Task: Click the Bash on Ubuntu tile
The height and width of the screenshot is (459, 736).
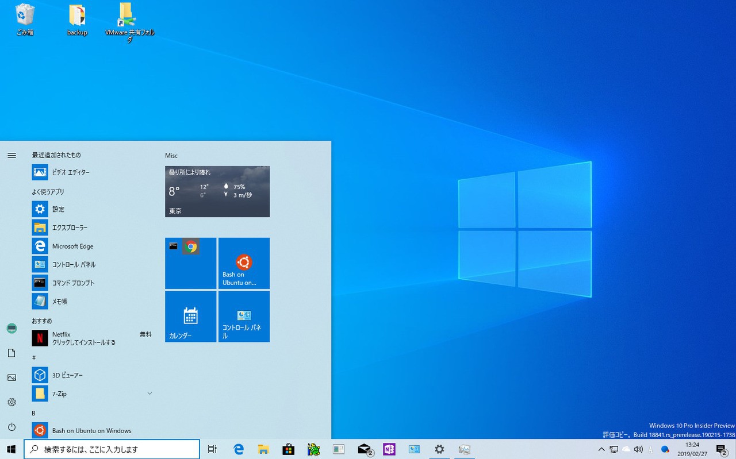Action: click(x=244, y=263)
